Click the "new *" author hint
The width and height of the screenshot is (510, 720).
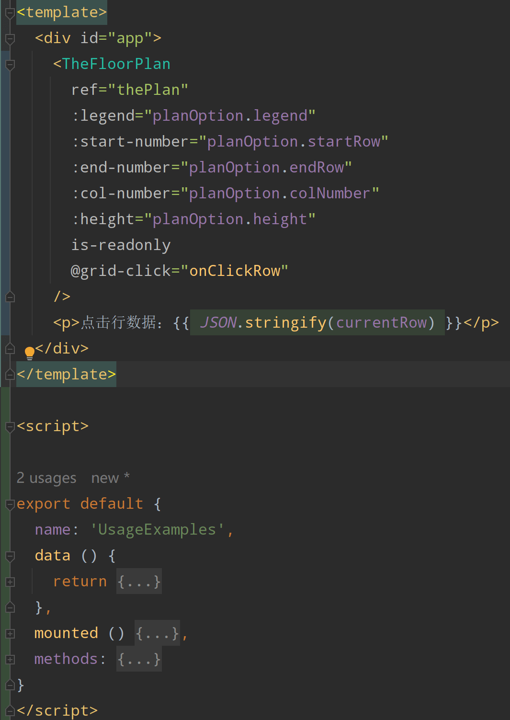[x=110, y=478]
